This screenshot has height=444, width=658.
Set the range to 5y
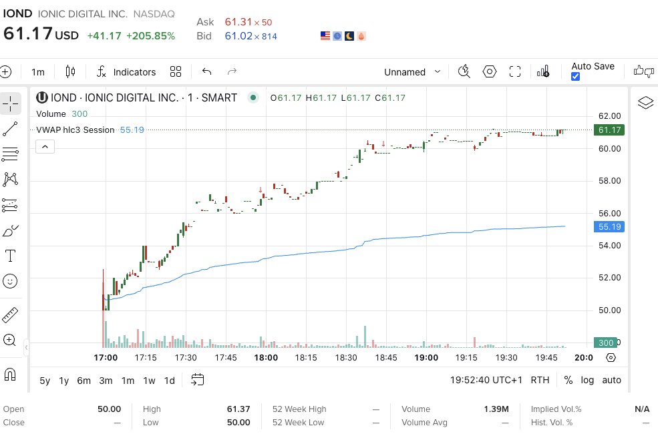coord(45,381)
